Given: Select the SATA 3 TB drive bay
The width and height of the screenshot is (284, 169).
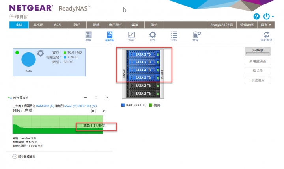Looking at the screenshot, I should pyautogui.click(x=143, y=78).
